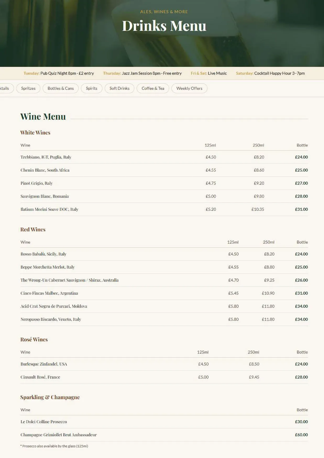Select Beppe Morchetta Merlot, Italy wine name
Viewport: 324px width, 458px height.
[48, 267]
